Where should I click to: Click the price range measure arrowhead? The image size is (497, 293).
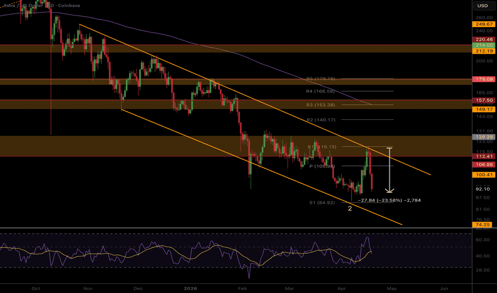coord(390,190)
